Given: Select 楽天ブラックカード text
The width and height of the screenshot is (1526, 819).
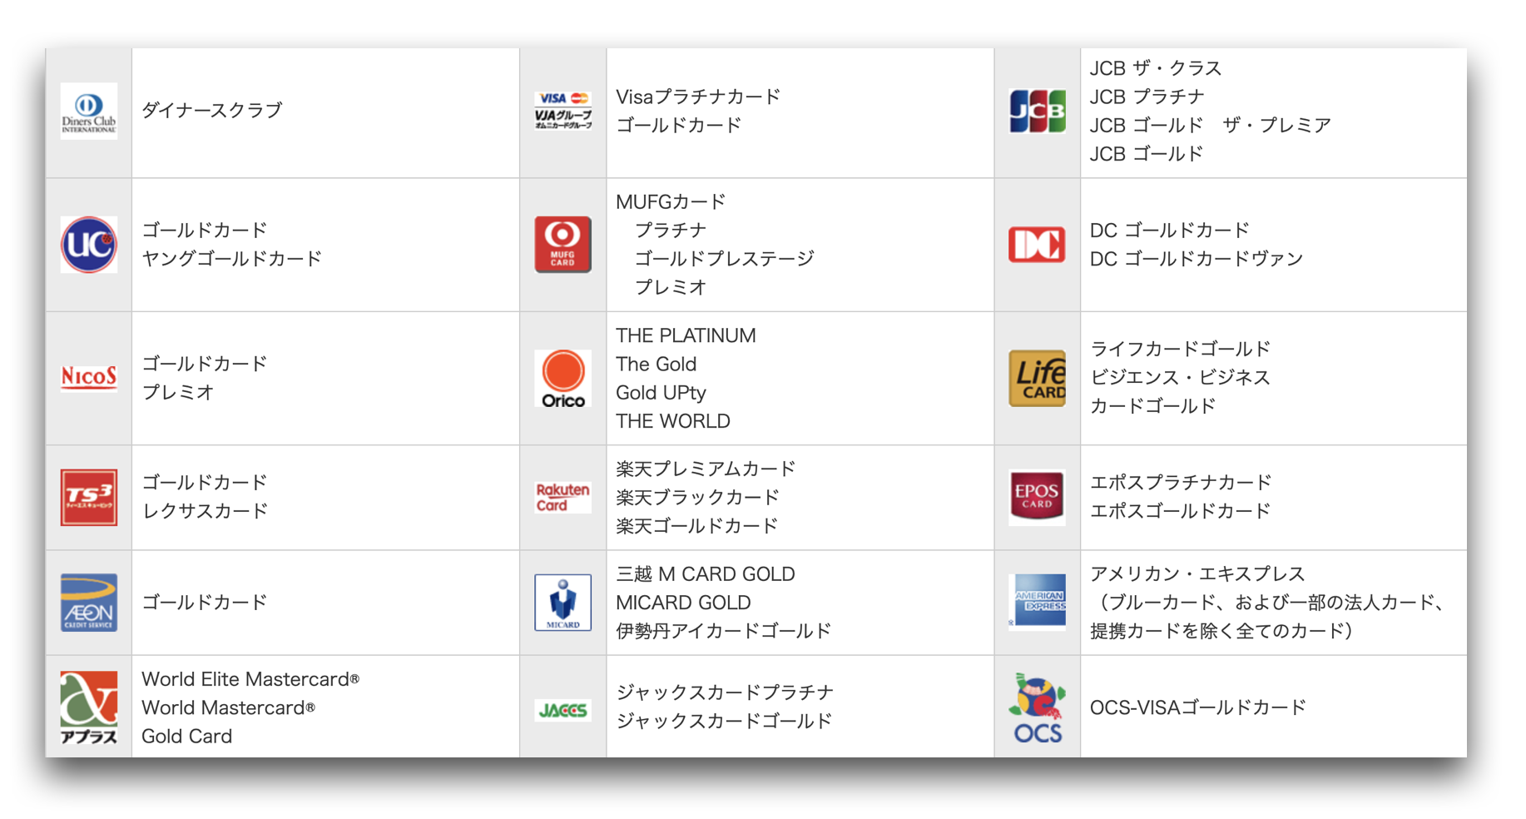Looking at the screenshot, I should [697, 497].
